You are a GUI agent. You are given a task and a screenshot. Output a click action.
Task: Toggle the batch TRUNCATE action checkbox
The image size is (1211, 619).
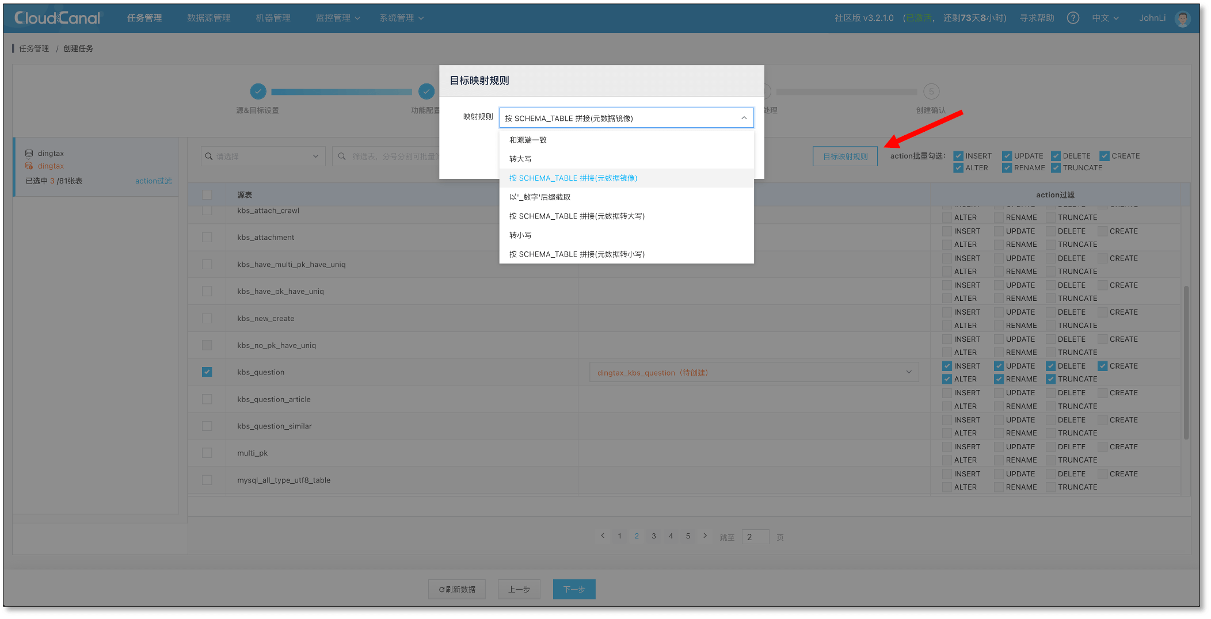(1056, 168)
